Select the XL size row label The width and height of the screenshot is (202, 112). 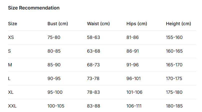coord(11,92)
